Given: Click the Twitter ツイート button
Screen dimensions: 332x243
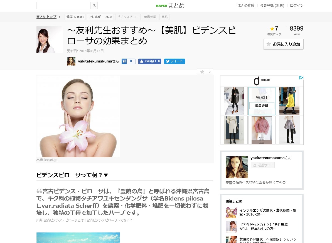Looking at the screenshot, I should pos(174,61).
